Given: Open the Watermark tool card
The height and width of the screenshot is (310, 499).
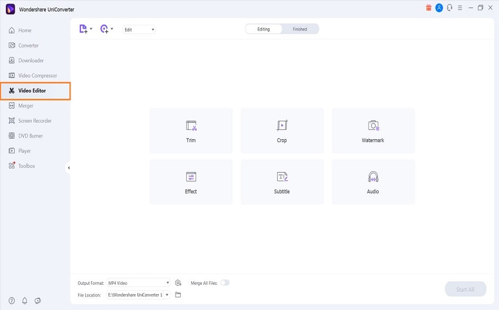Looking at the screenshot, I should [x=373, y=131].
